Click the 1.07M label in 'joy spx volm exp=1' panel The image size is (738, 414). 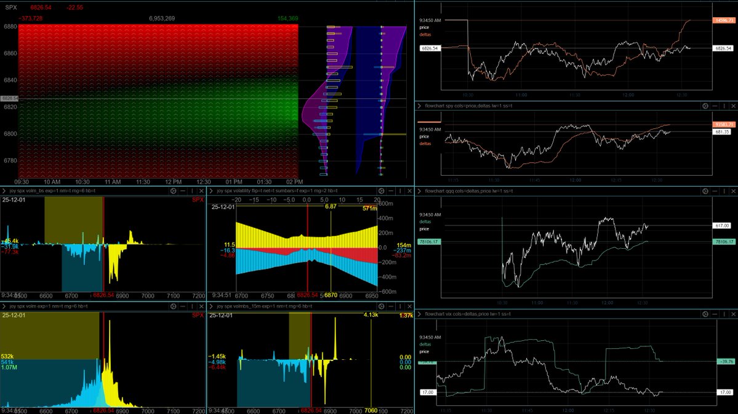9,367
